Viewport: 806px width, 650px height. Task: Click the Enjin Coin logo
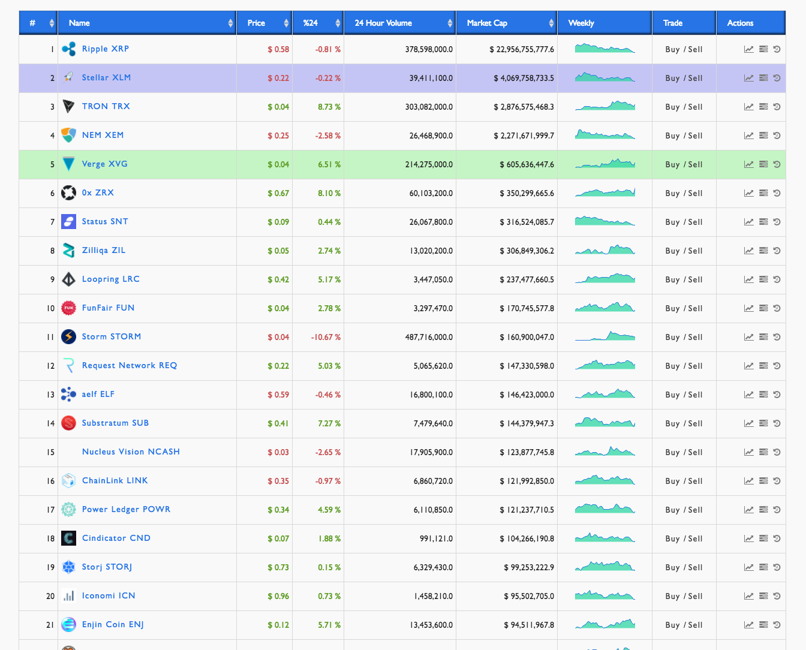69,625
